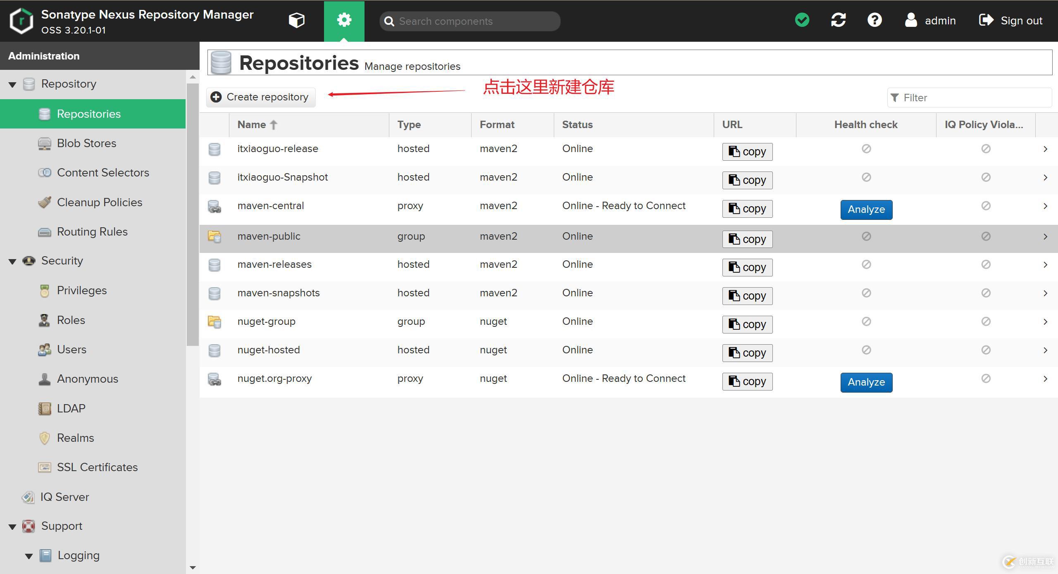1058x574 pixels.
Task: Sort by the Status column header
Action: coord(634,125)
